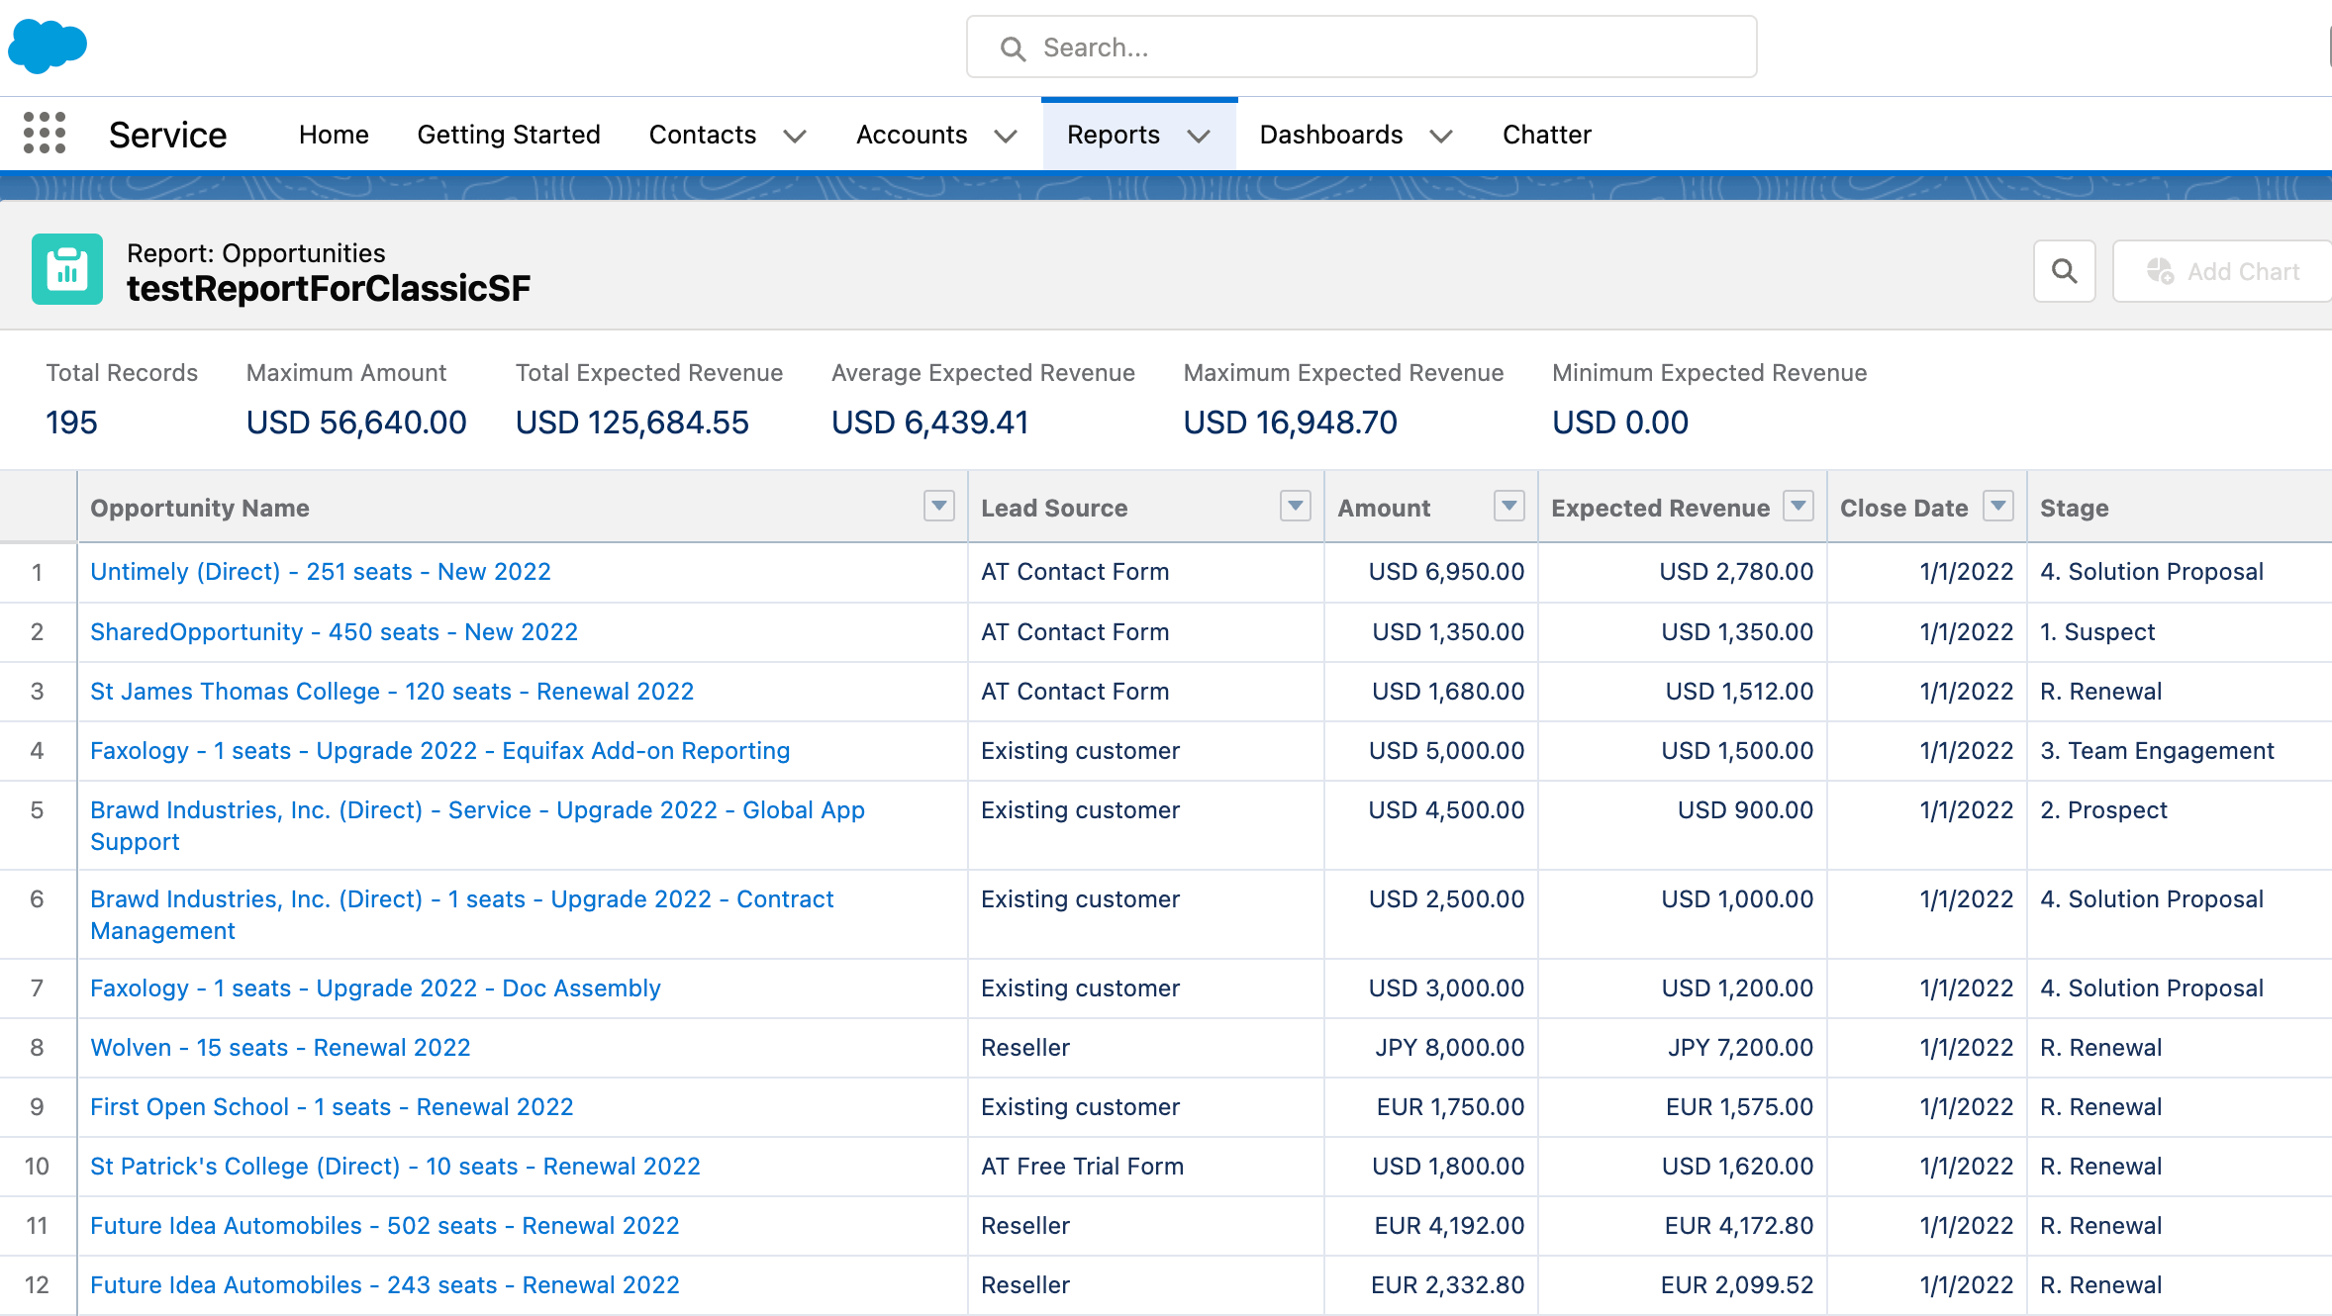Click Average Expected Revenue USD 6,439.41
Image resolution: width=2332 pixels, height=1316 pixels.
[929, 423]
